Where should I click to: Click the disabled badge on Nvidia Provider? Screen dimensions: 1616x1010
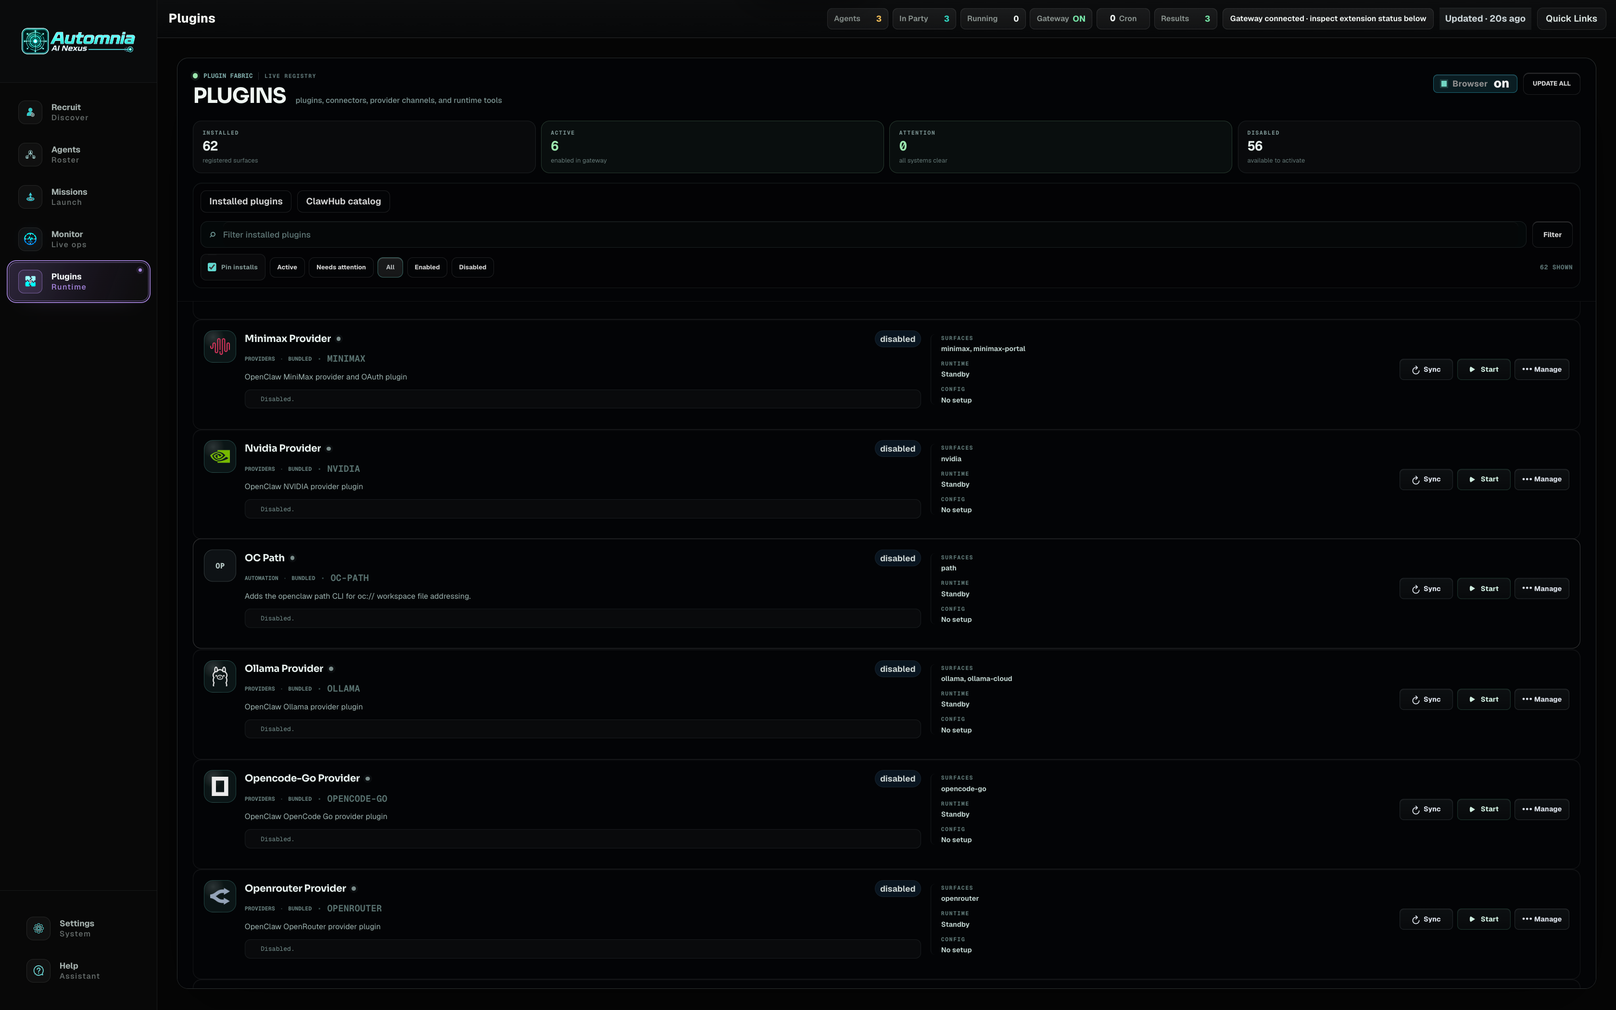(897, 449)
